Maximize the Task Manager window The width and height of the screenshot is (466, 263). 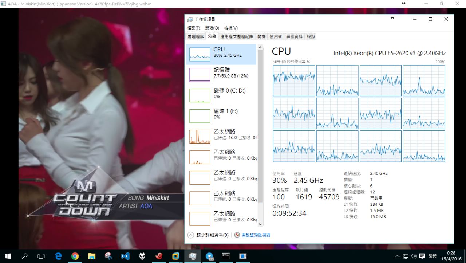pyautogui.click(x=430, y=19)
